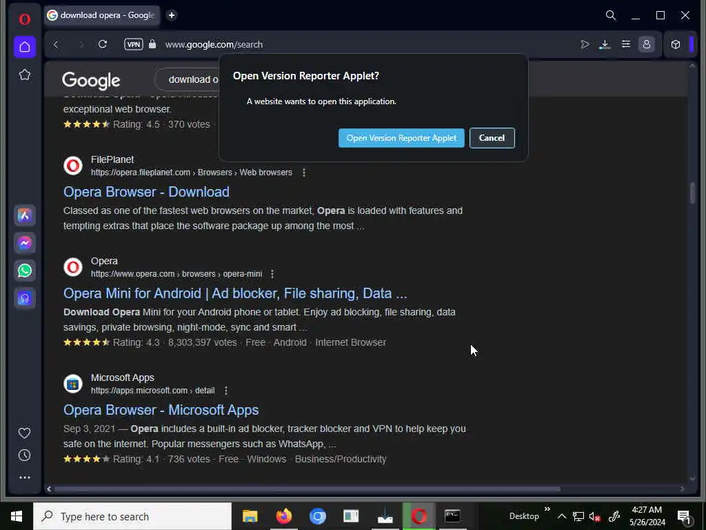
Task: Open the Opera flow send icon
Action: (x=585, y=44)
